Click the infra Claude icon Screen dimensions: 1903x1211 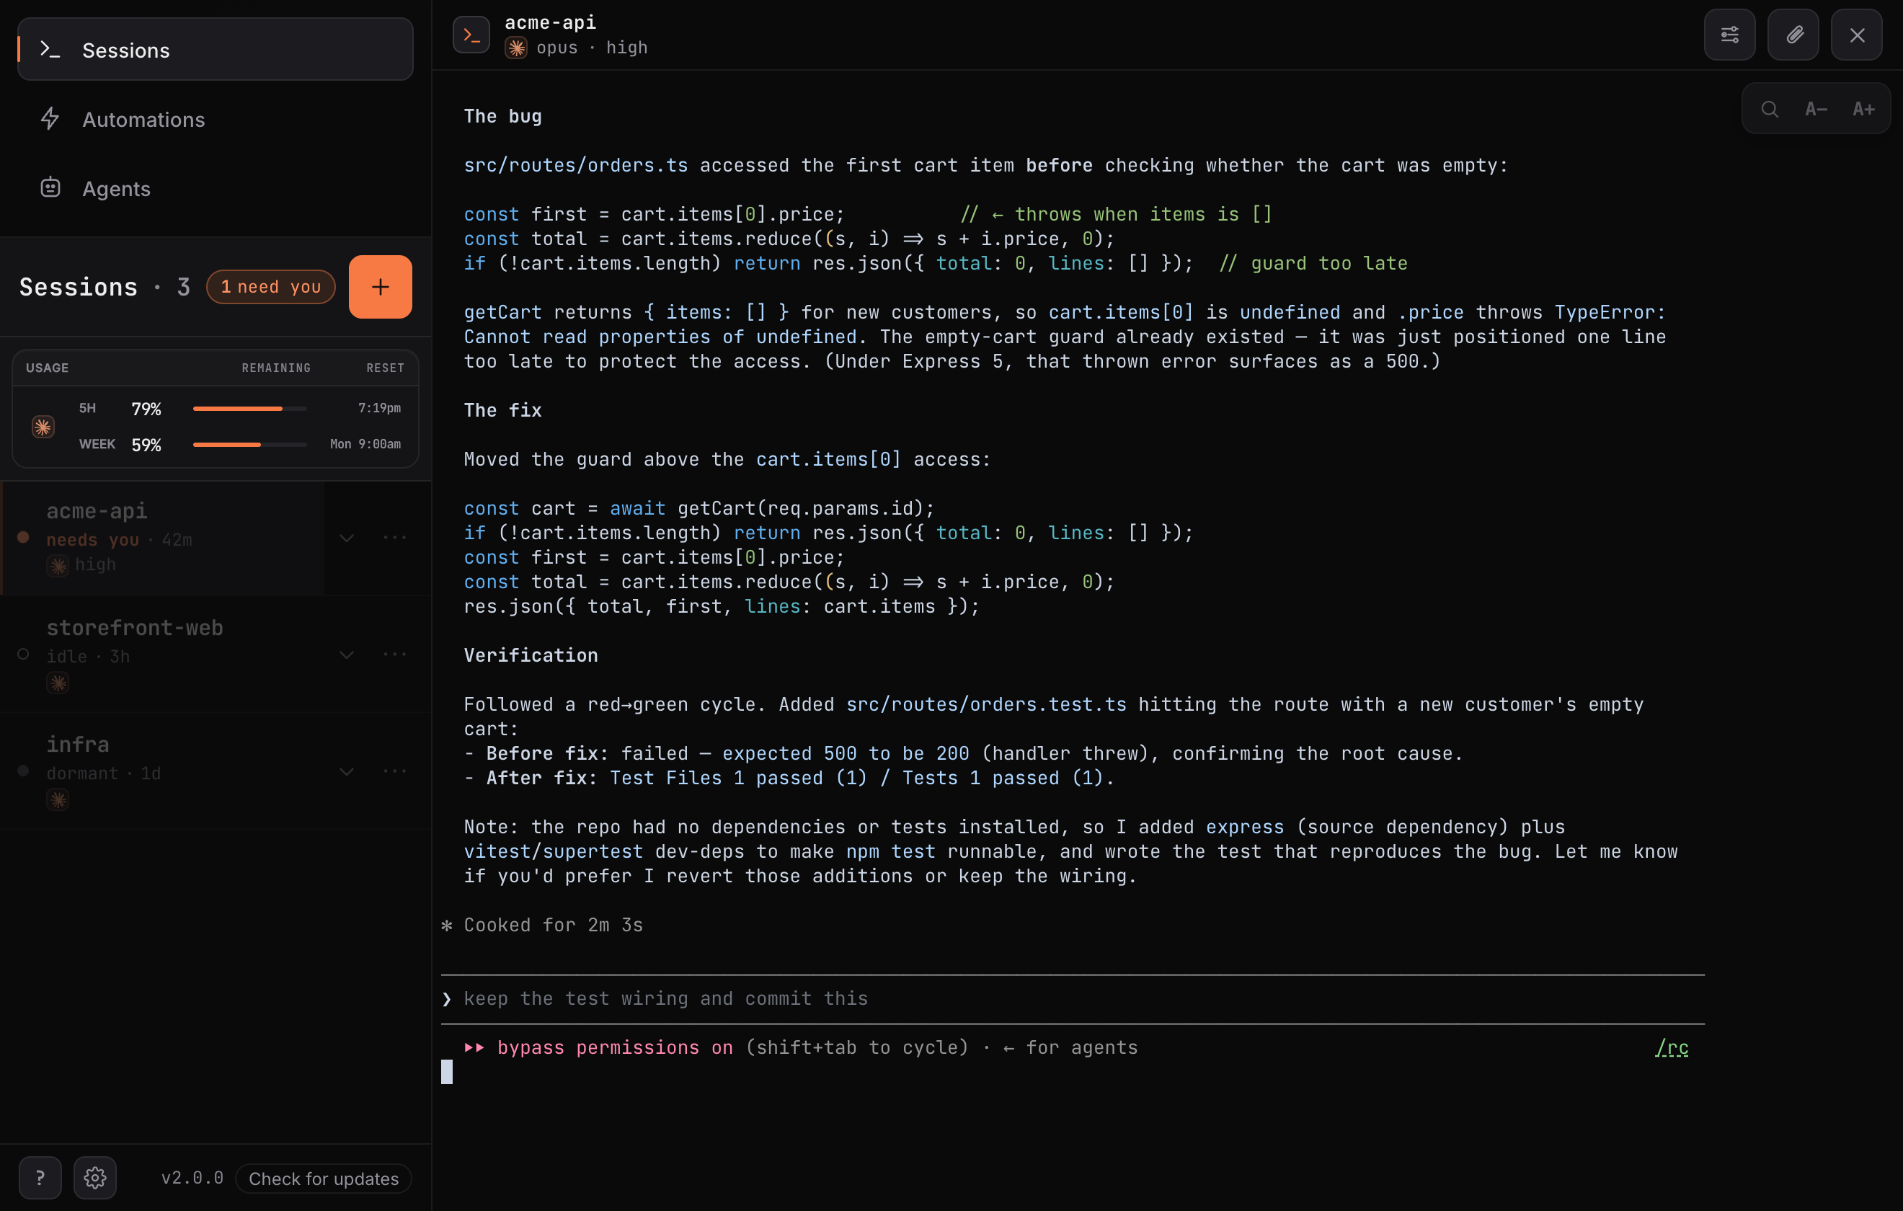[x=58, y=799]
